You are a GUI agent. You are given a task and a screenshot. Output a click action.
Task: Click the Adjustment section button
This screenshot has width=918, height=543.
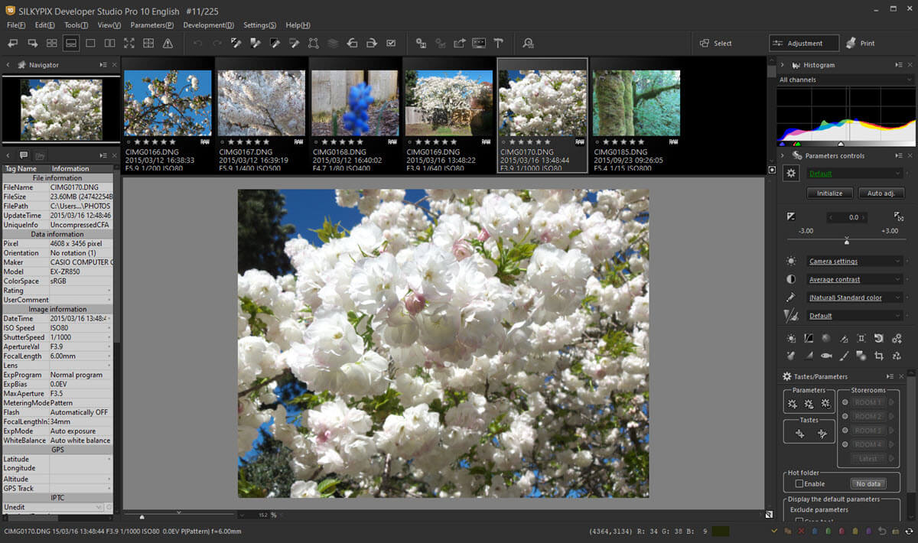(x=803, y=43)
